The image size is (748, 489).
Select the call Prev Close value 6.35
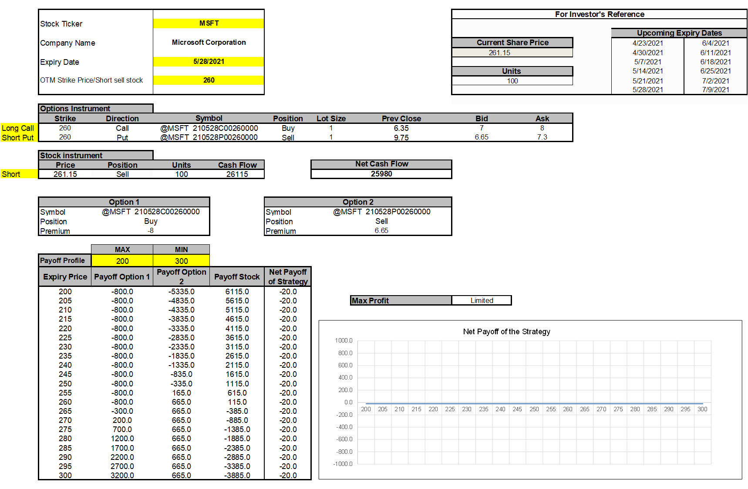[401, 128]
